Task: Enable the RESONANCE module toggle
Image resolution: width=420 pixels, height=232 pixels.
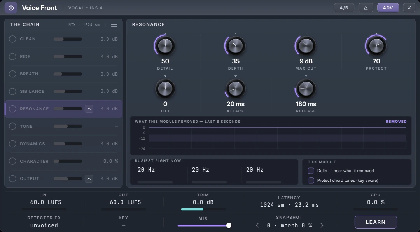Action: click(x=12, y=109)
